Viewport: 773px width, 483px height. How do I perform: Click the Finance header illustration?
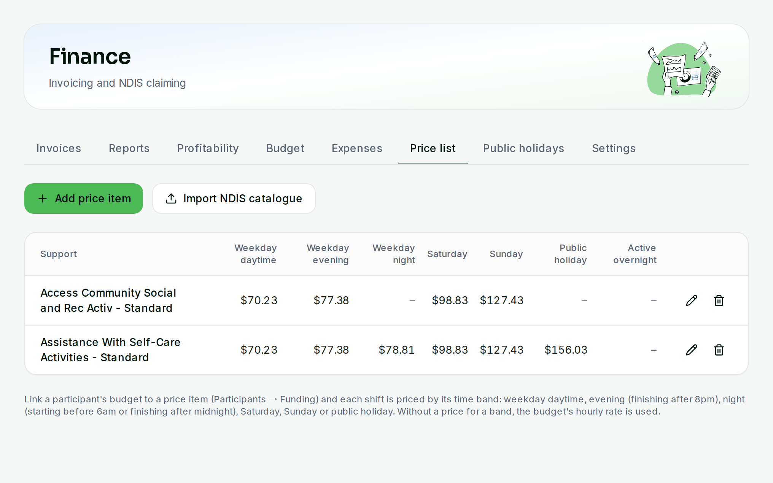[684, 69]
